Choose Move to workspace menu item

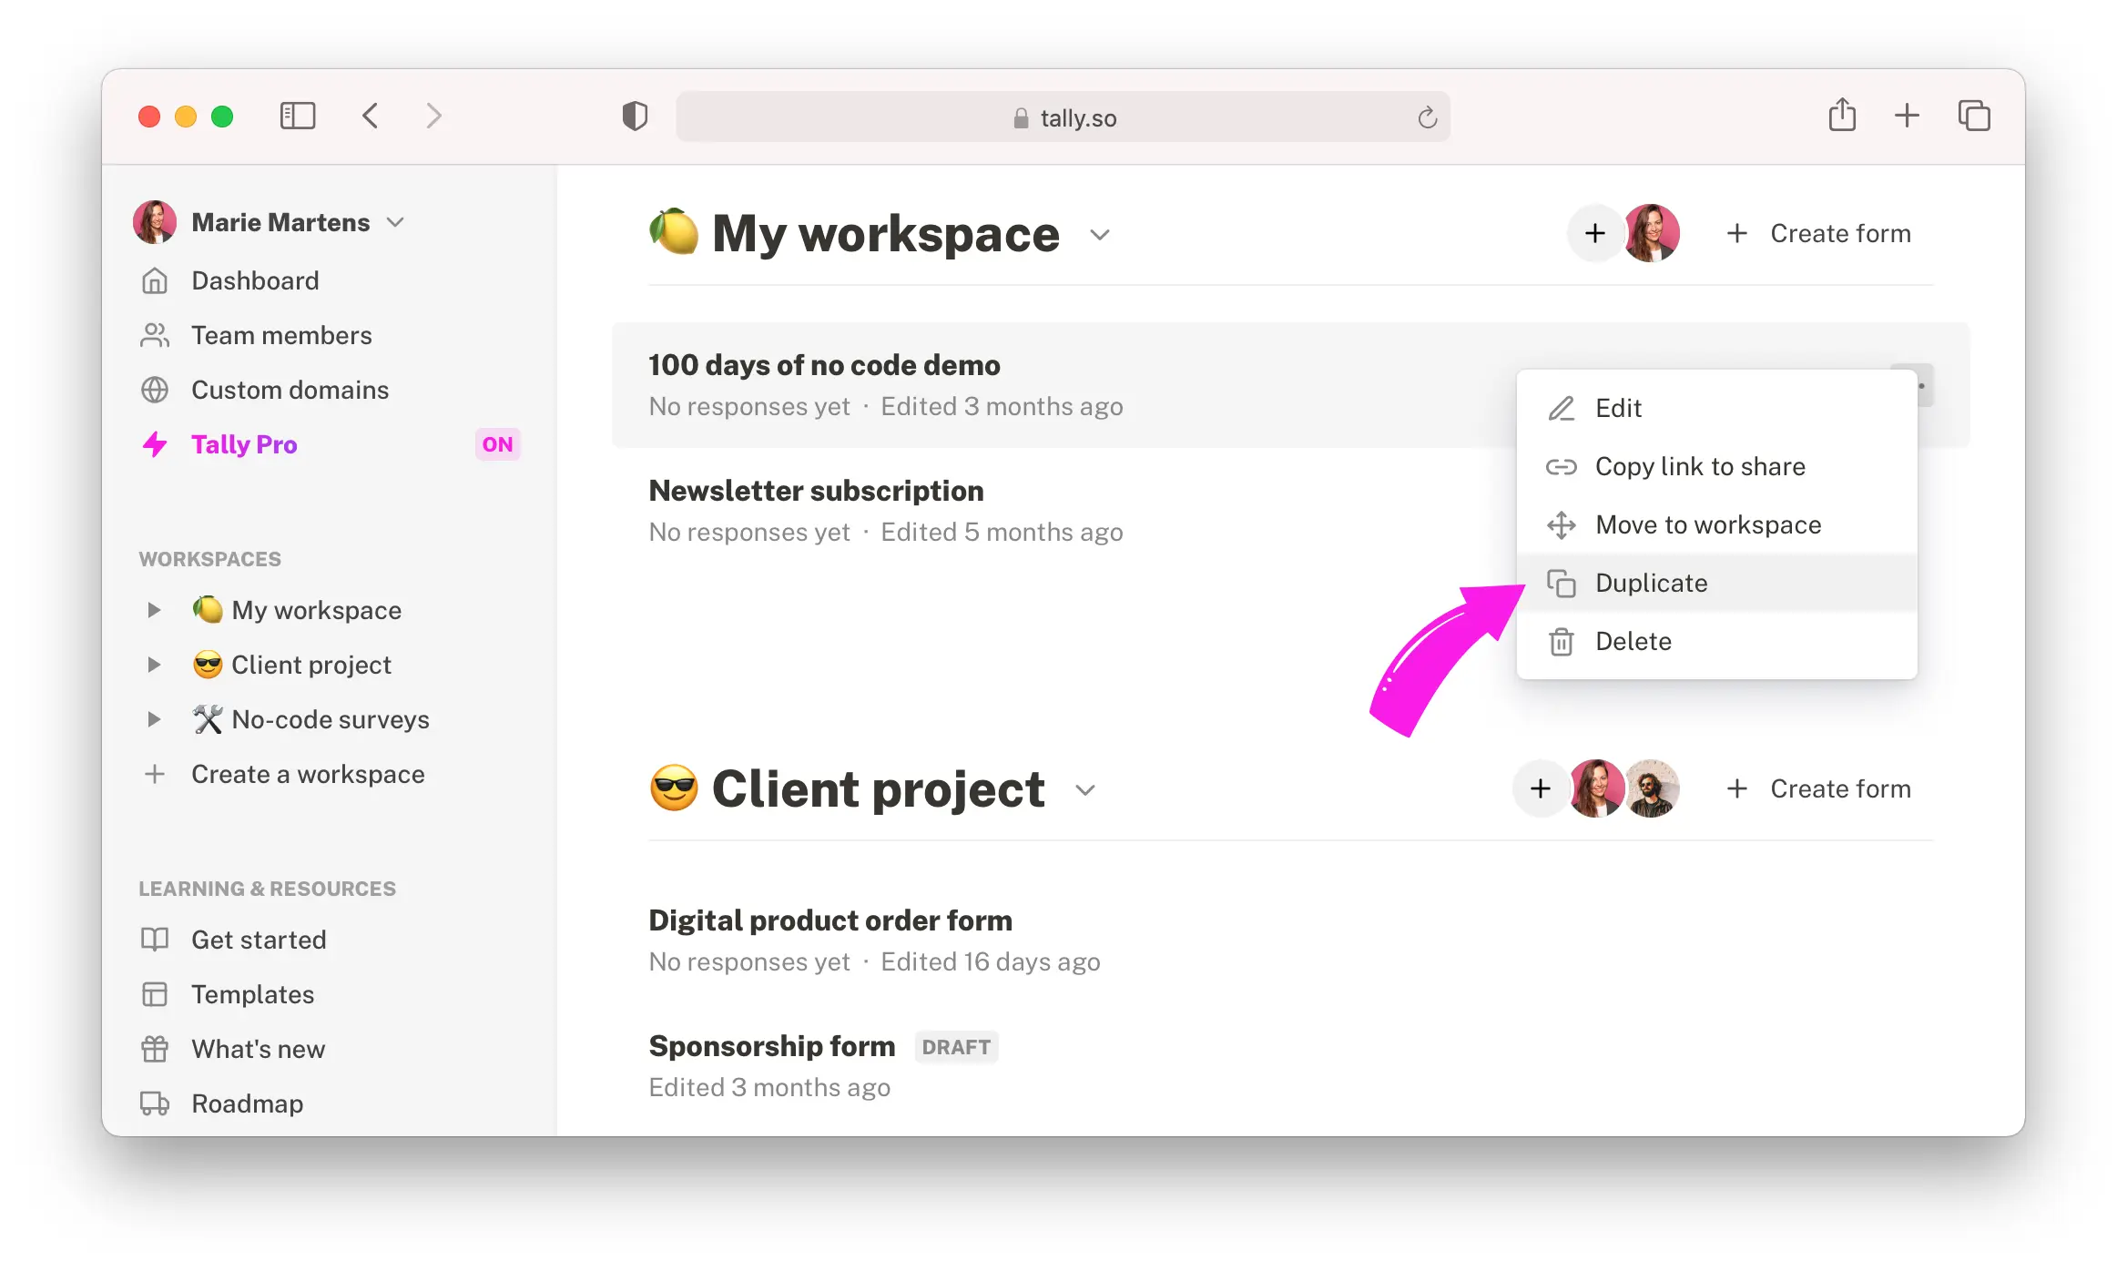pos(1707,524)
